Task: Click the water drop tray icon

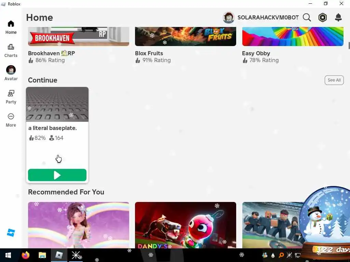Action: pyautogui.click(x=273, y=255)
